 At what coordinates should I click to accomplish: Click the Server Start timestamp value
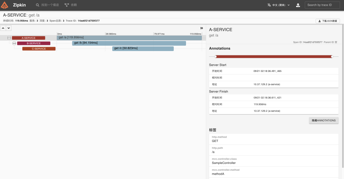coord(267,71)
